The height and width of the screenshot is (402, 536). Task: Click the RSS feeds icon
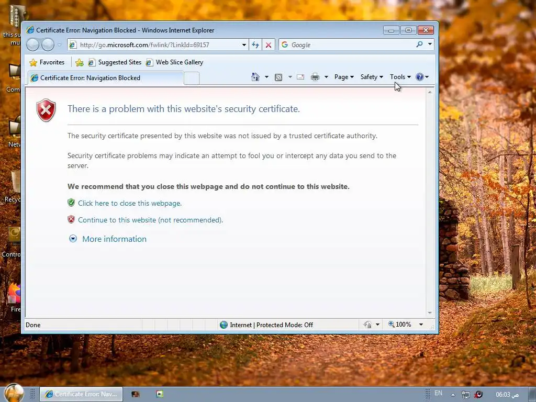tap(278, 77)
